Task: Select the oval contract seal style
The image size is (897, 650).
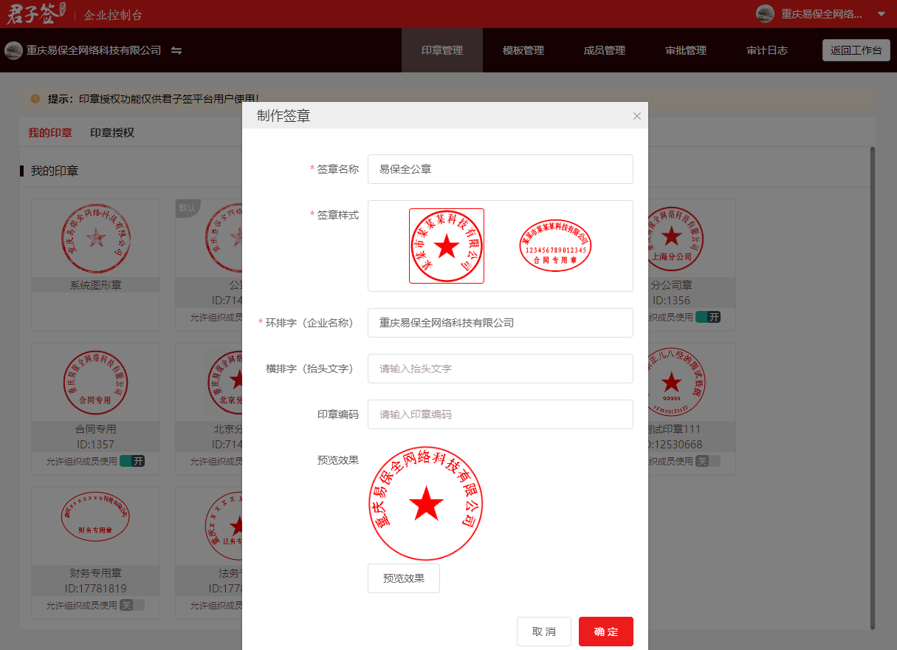Action: click(556, 246)
